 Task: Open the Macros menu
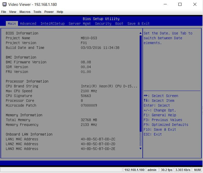pyautogui.click(x=25, y=12)
